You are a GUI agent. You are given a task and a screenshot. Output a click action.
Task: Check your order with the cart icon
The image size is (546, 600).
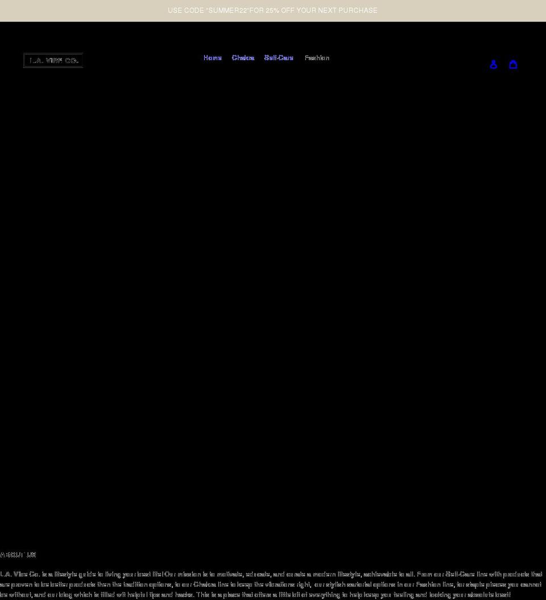point(513,64)
